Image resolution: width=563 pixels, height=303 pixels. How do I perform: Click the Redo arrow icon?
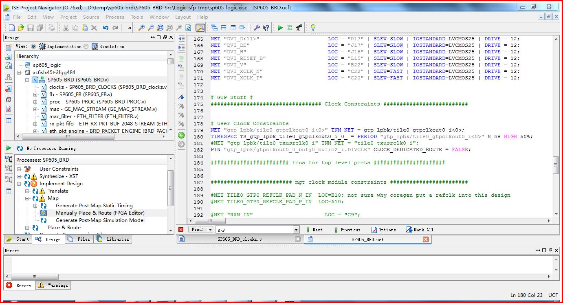(x=115, y=28)
